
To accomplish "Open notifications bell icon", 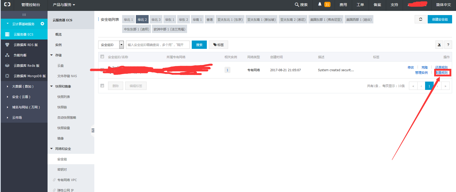I will pos(320,4).
